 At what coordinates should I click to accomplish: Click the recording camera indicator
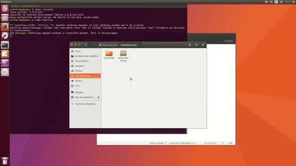[266, 2]
